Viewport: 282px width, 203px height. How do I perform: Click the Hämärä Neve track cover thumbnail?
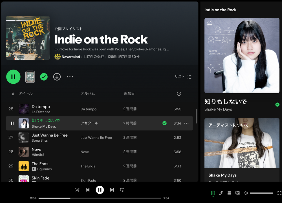coord(24,152)
